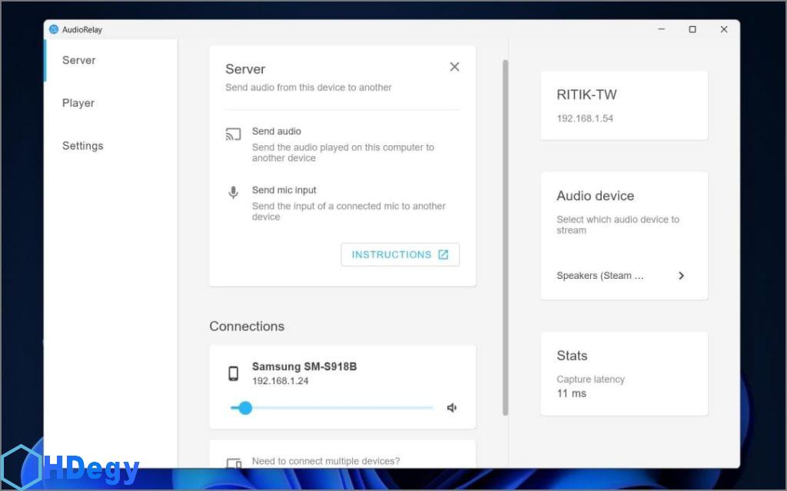787x491 pixels.
Task: Click the microphone icon beside Send mic input
Action: tap(233, 193)
